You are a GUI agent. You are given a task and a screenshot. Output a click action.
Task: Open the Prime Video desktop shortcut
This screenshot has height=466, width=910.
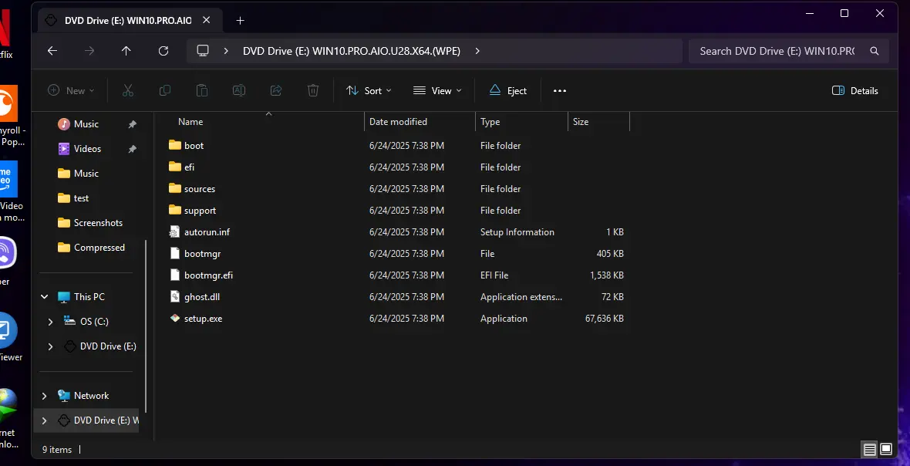8,179
